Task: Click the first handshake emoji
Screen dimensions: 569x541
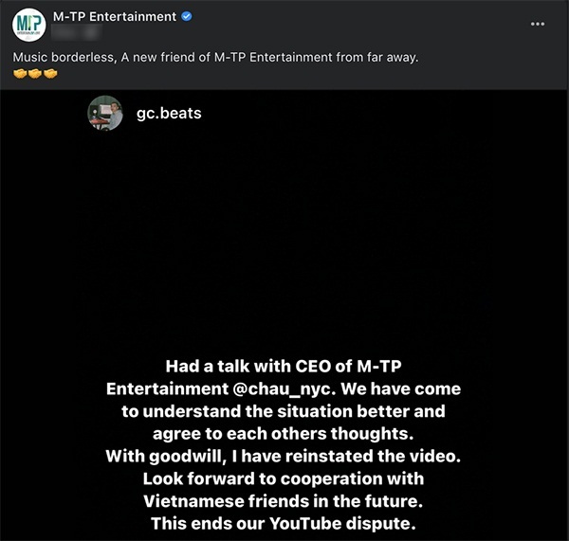Action: [20, 74]
